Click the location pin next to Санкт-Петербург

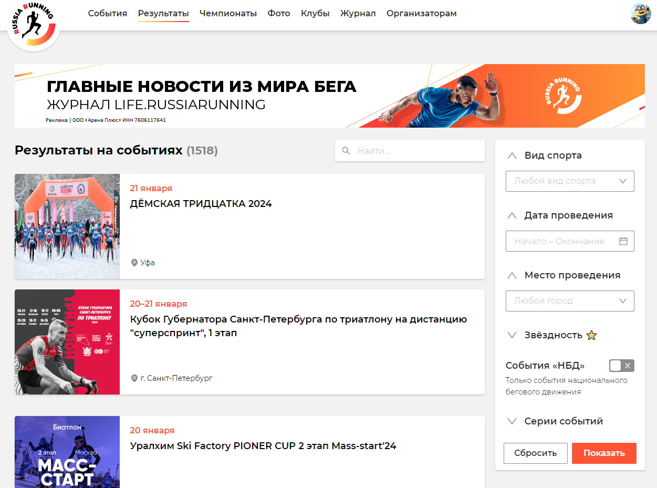[134, 378]
